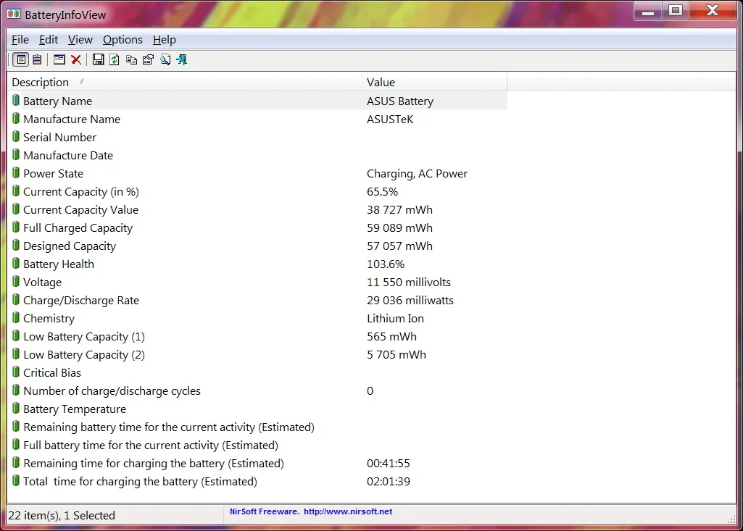This screenshot has width=743, height=531.
Task: Click the 38 727 mWh value
Action: [x=399, y=210]
